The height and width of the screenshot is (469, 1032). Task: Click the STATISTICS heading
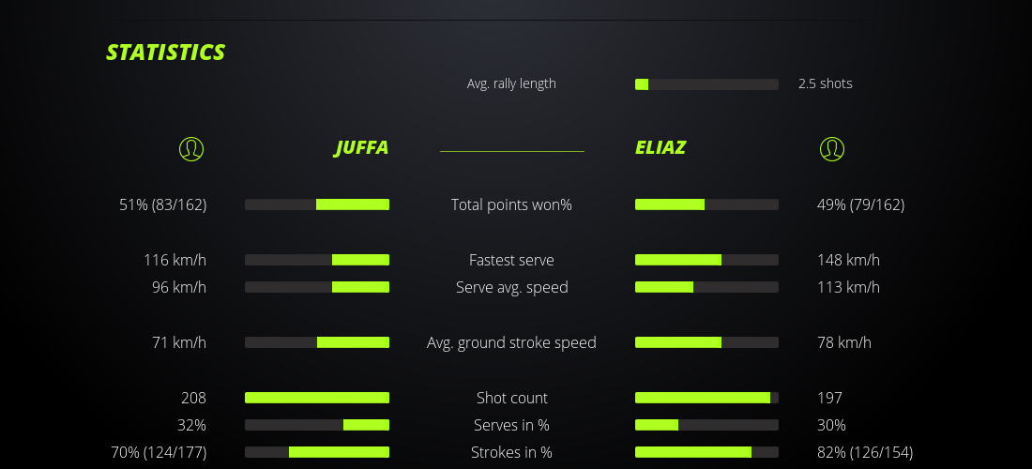[166, 53]
